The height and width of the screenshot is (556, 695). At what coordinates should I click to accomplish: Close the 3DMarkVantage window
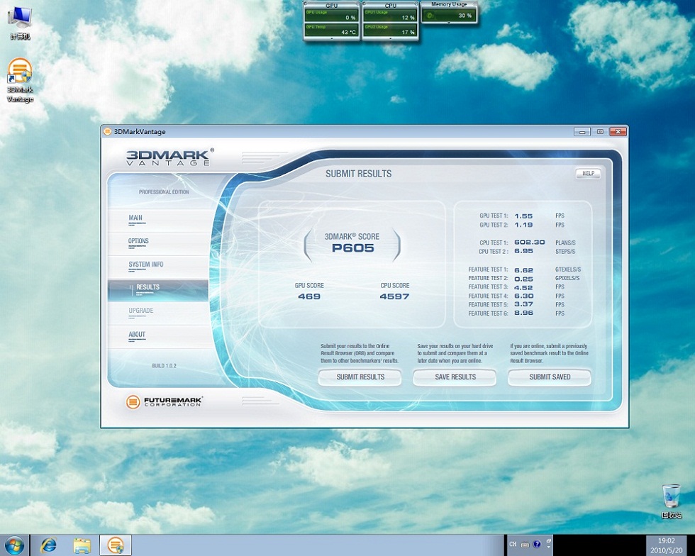[x=618, y=132]
